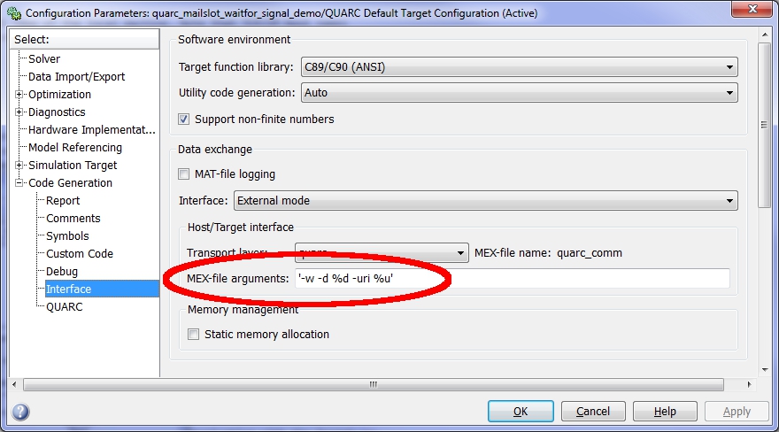
Task: Select Symbols under Code Generation
Action: (67, 235)
